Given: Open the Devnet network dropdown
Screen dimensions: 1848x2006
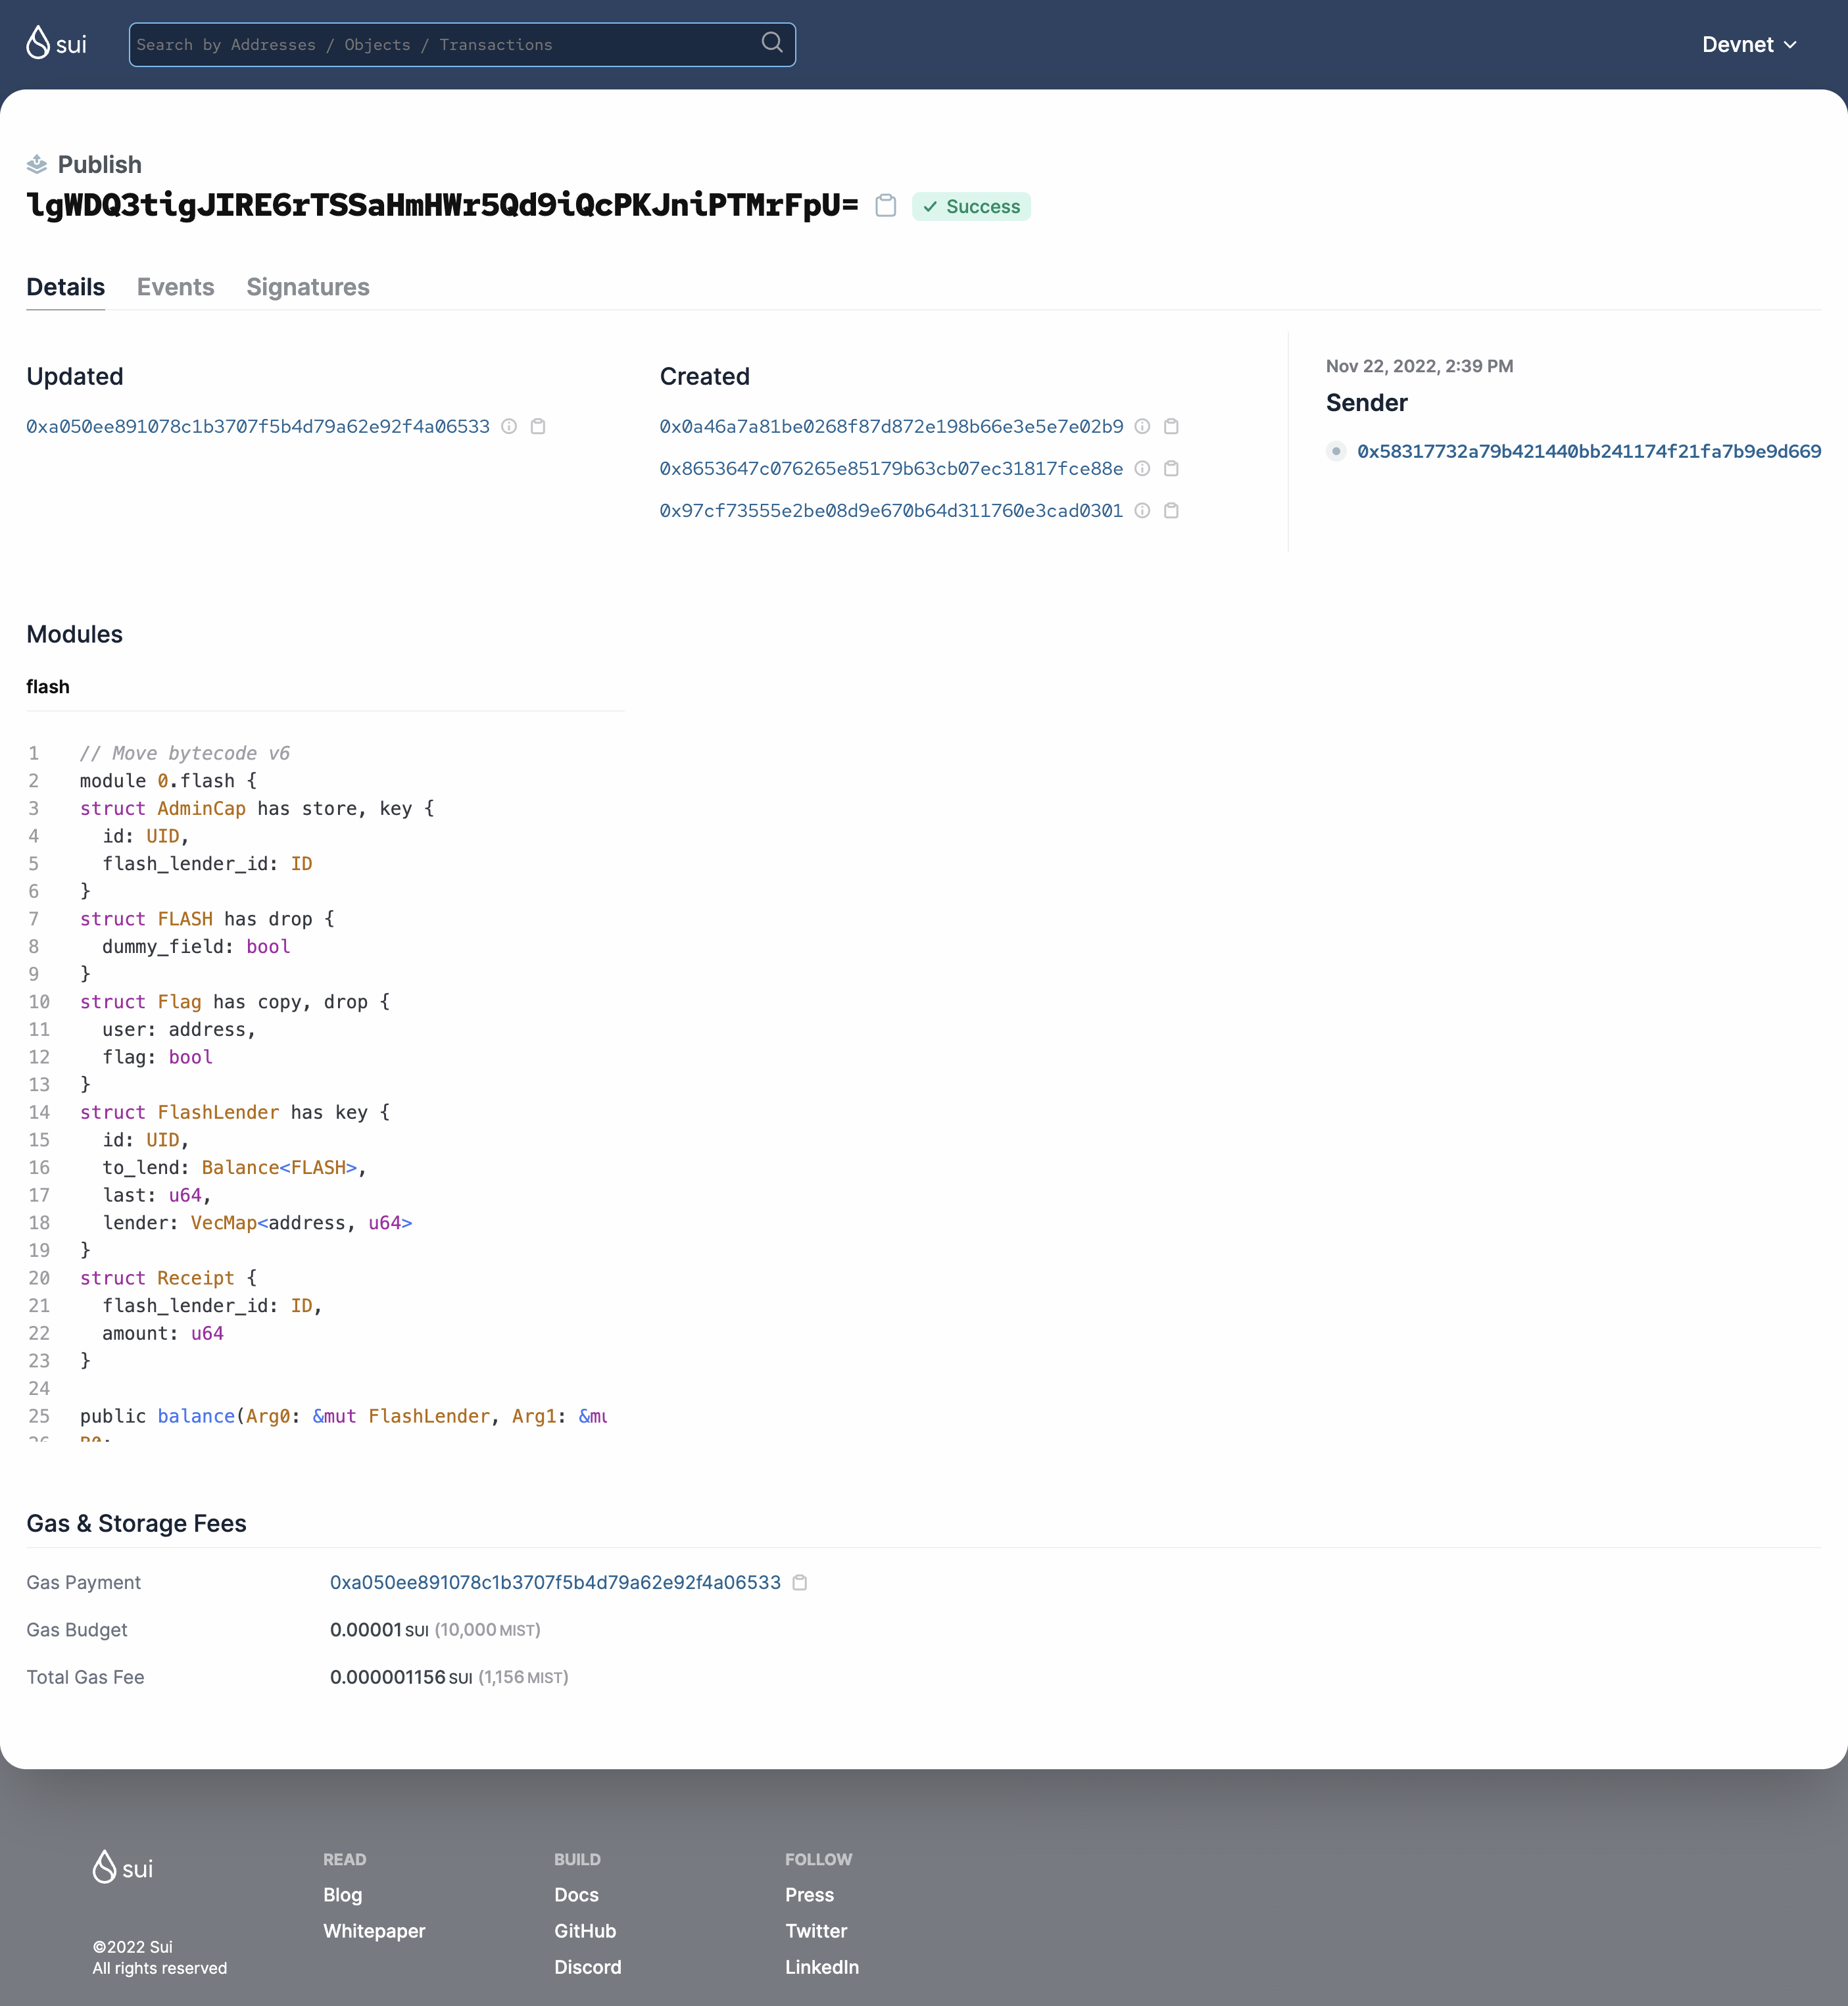Looking at the screenshot, I should click(1748, 45).
